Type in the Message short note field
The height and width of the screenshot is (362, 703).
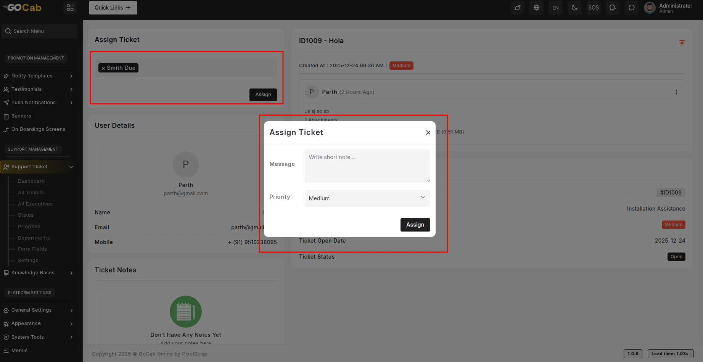point(367,166)
